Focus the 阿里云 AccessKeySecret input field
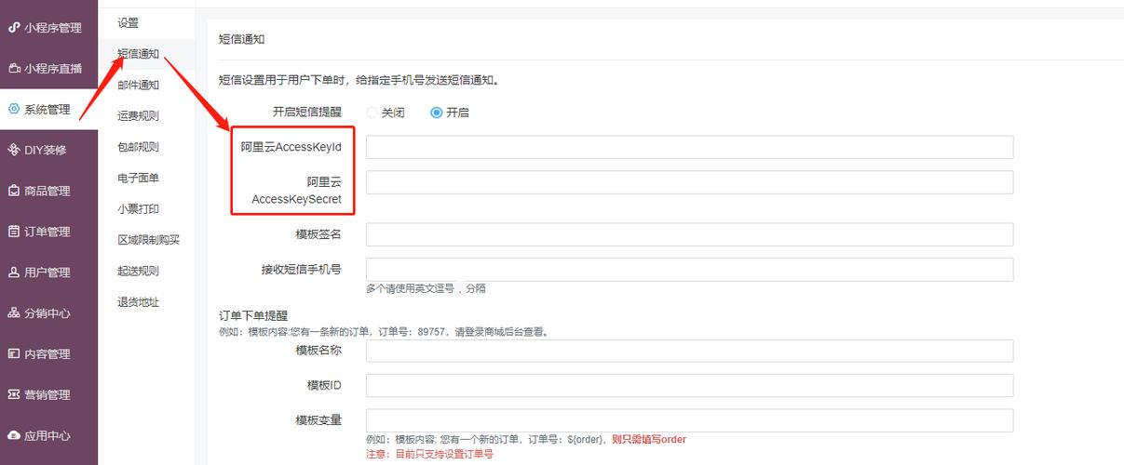This screenshot has width=1124, height=465. pyautogui.click(x=689, y=182)
